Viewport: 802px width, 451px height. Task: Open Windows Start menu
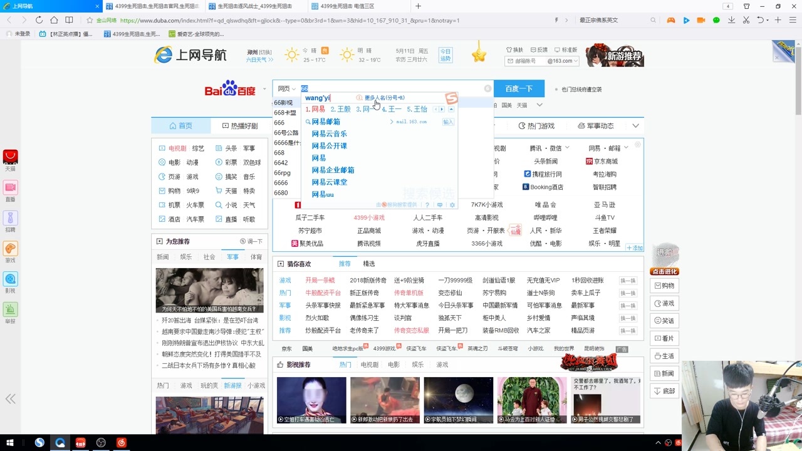click(10, 443)
